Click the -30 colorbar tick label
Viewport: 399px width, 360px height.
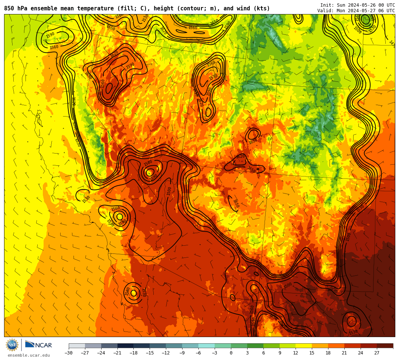(x=69, y=353)
